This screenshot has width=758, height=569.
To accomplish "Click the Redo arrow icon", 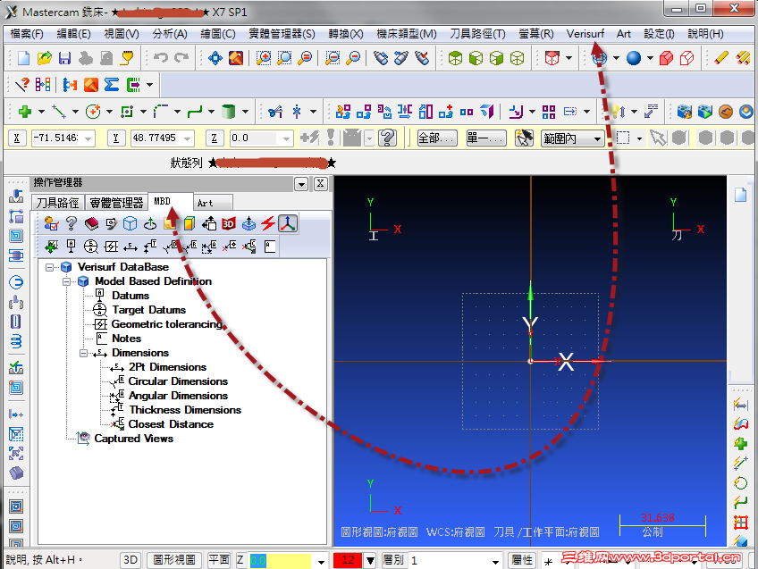I will (181, 58).
